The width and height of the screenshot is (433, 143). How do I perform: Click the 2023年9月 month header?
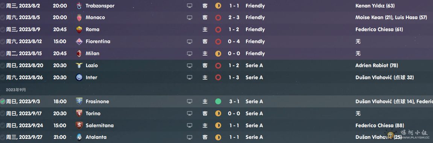tap(16, 90)
